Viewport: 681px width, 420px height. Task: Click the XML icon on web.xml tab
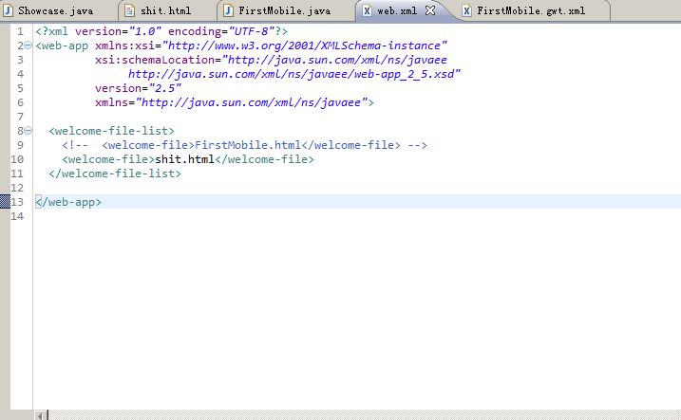(367, 10)
